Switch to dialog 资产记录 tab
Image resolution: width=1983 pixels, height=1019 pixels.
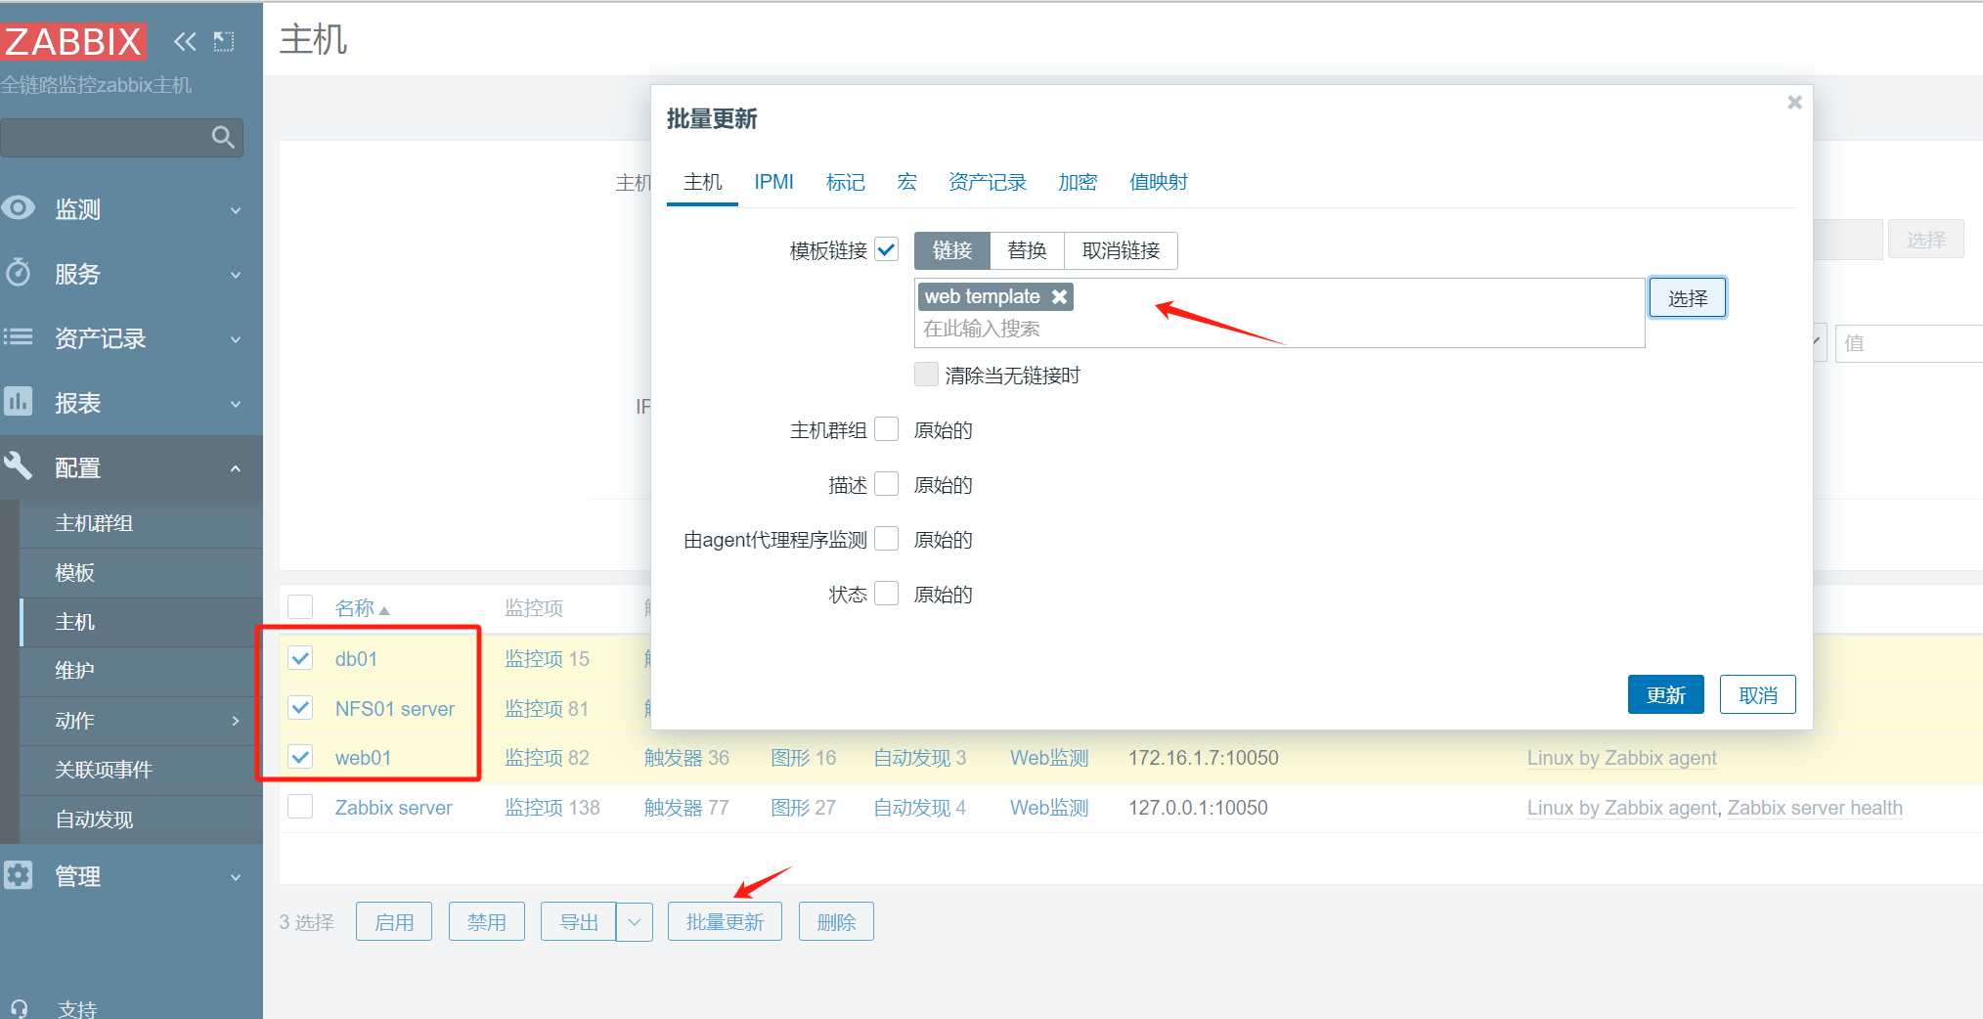pos(987,182)
